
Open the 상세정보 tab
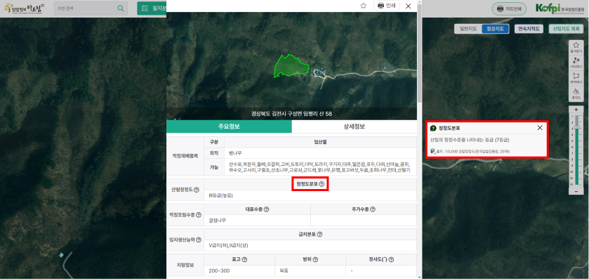pos(355,126)
